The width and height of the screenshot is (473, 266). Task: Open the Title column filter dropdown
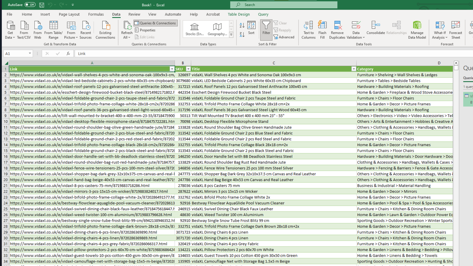[x=354, y=69]
